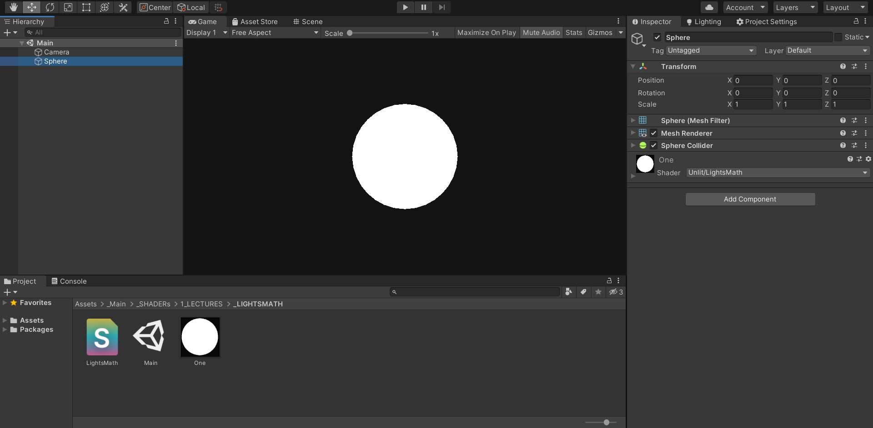Open Transform component help
This screenshot has height=428, width=873.
point(843,66)
